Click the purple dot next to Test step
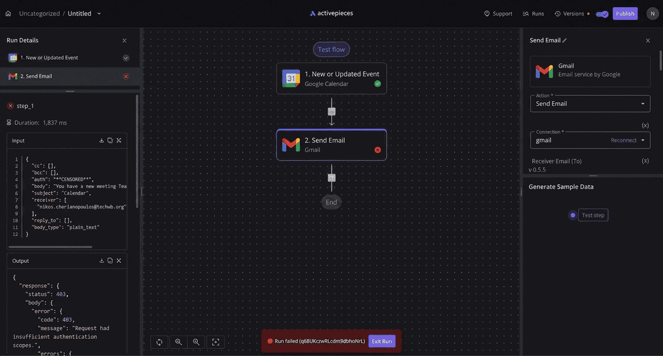This screenshot has width=663, height=356. coord(573,215)
